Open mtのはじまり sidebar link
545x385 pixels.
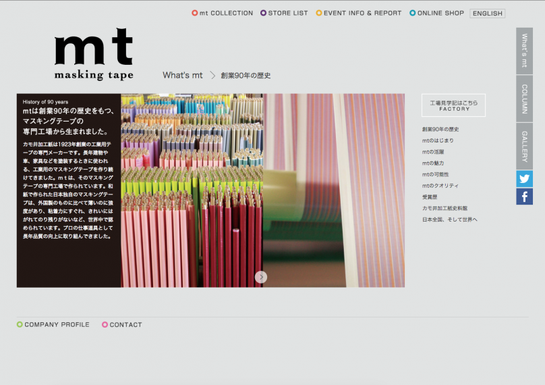pos(438,140)
